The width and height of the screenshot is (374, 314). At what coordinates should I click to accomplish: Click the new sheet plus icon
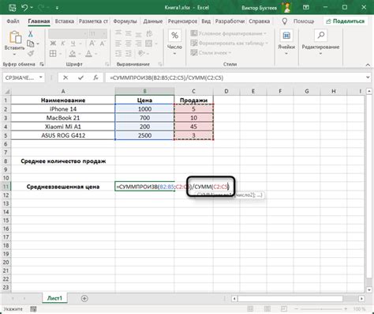[84, 298]
